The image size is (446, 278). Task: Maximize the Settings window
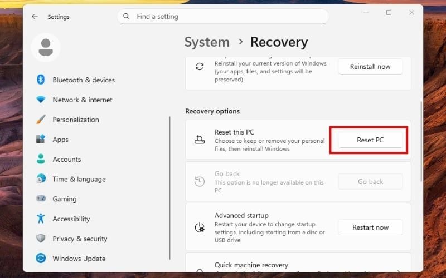(389, 12)
